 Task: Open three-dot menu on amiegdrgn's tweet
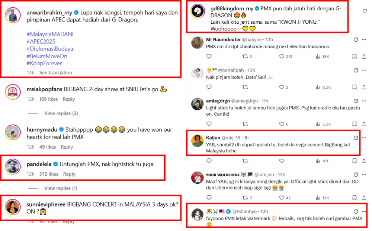tap(364, 101)
